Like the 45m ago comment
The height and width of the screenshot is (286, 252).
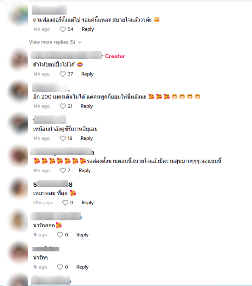click(x=65, y=203)
